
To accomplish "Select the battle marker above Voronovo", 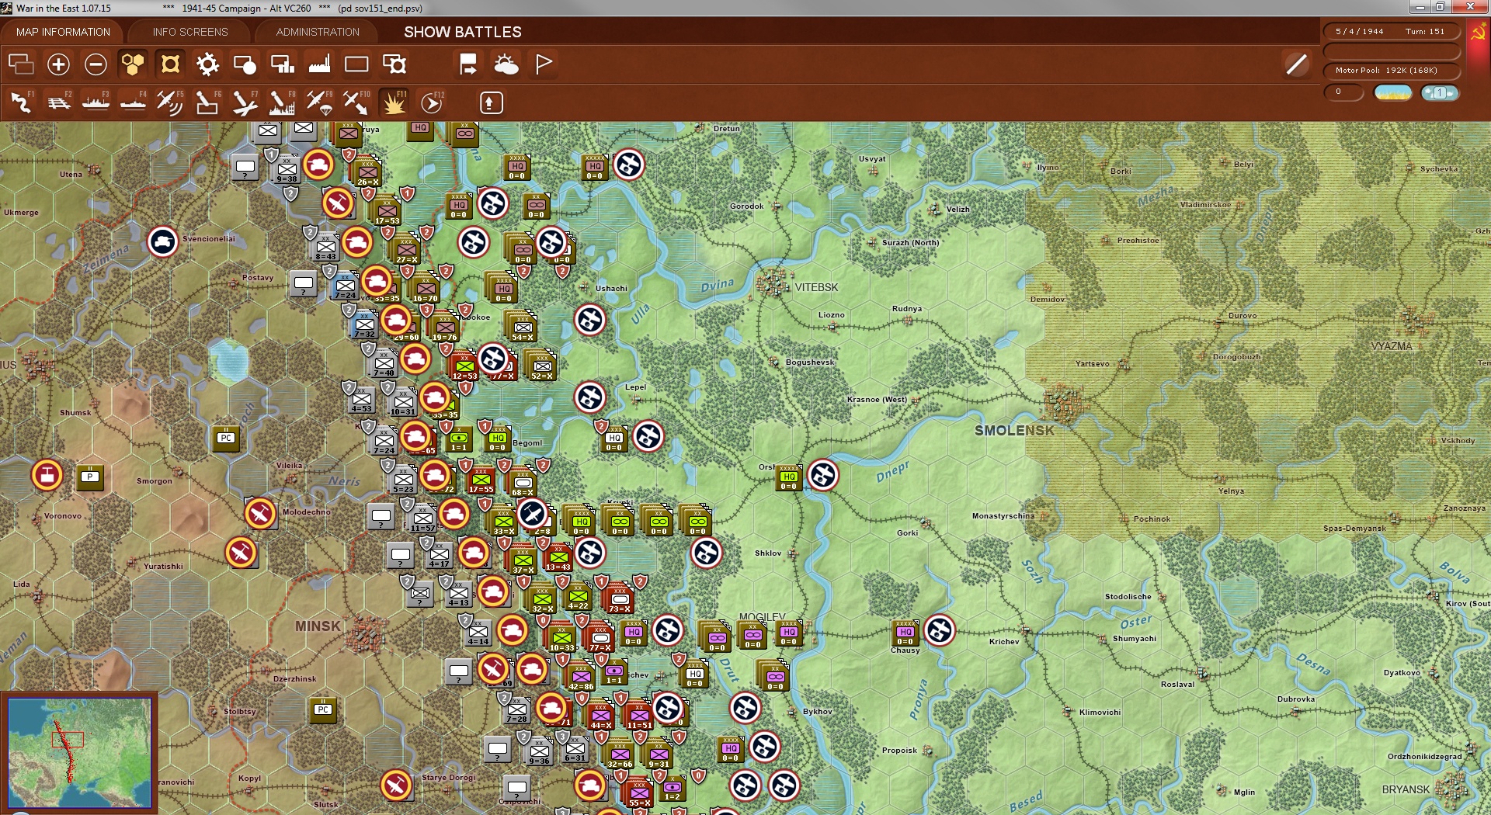I will (x=47, y=475).
